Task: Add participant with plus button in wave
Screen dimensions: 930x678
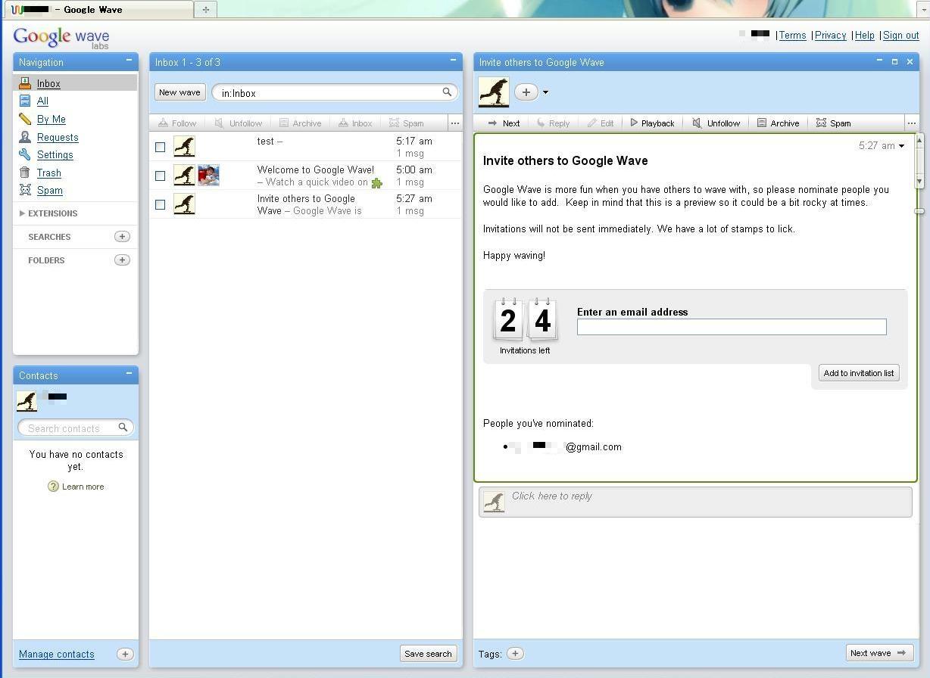Action: click(526, 92)
